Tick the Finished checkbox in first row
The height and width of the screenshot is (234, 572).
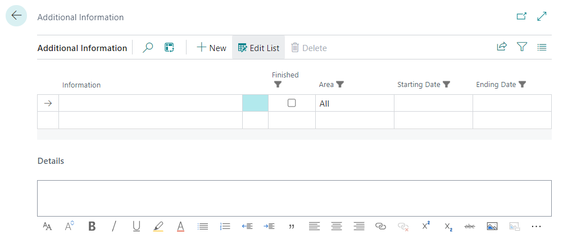click(292, 103)
